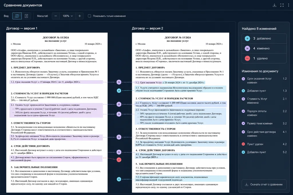Switch to side-by-side view mode
The height and width of the screenshot is (195, 293).
(x=17, y=16)
